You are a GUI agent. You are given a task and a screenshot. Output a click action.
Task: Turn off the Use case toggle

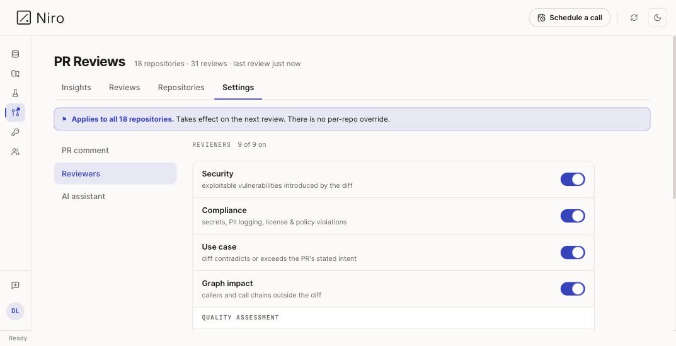point(573,252)
